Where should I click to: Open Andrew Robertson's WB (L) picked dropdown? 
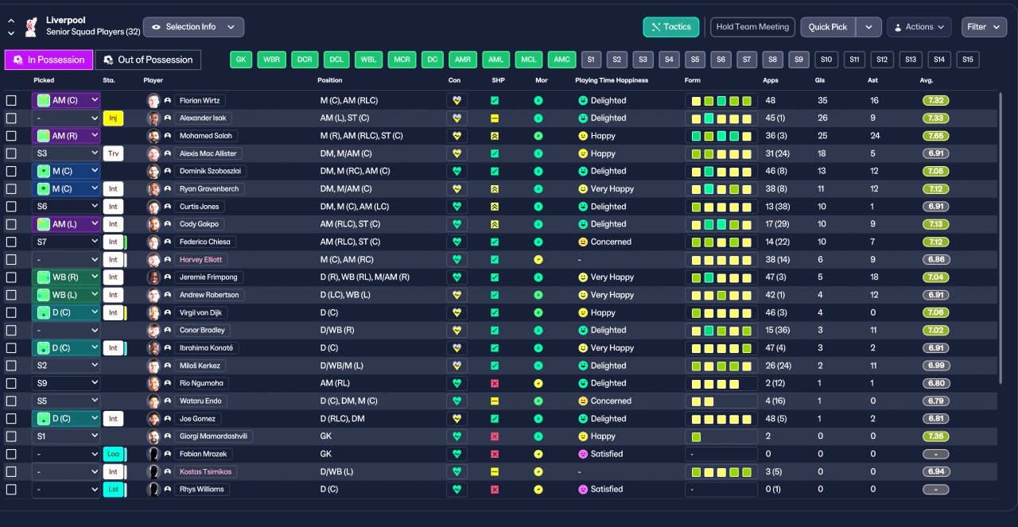click(x=66, y=295)
